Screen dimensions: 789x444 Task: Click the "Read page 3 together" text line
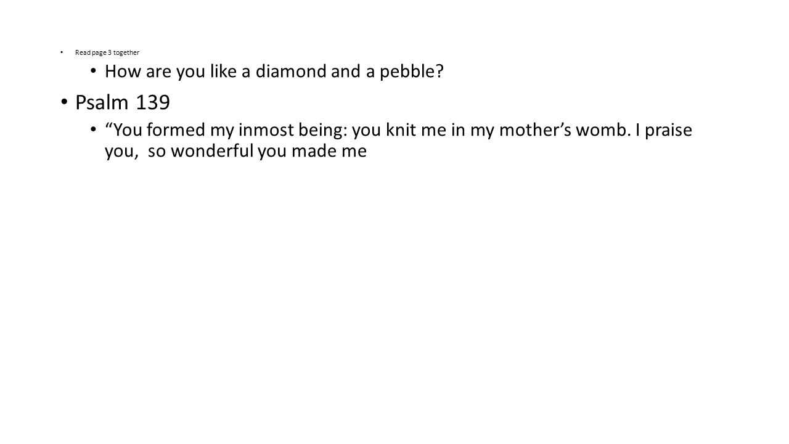[107, 52]
